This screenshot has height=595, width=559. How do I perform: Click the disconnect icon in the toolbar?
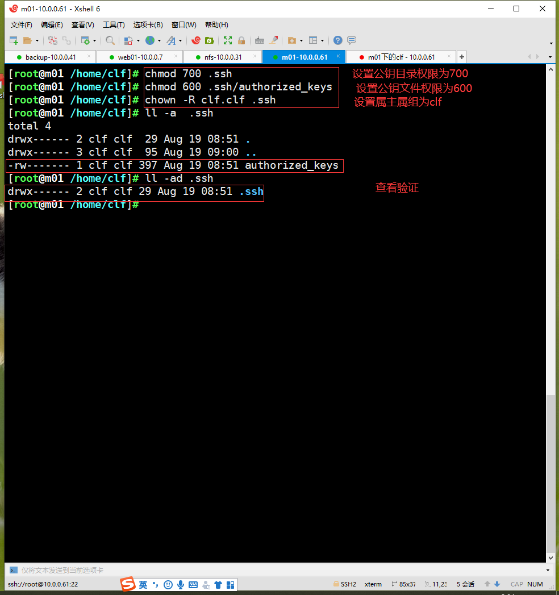53,40
